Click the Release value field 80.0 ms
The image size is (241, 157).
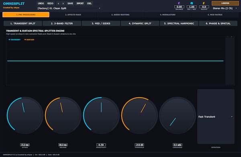[63, 145]
